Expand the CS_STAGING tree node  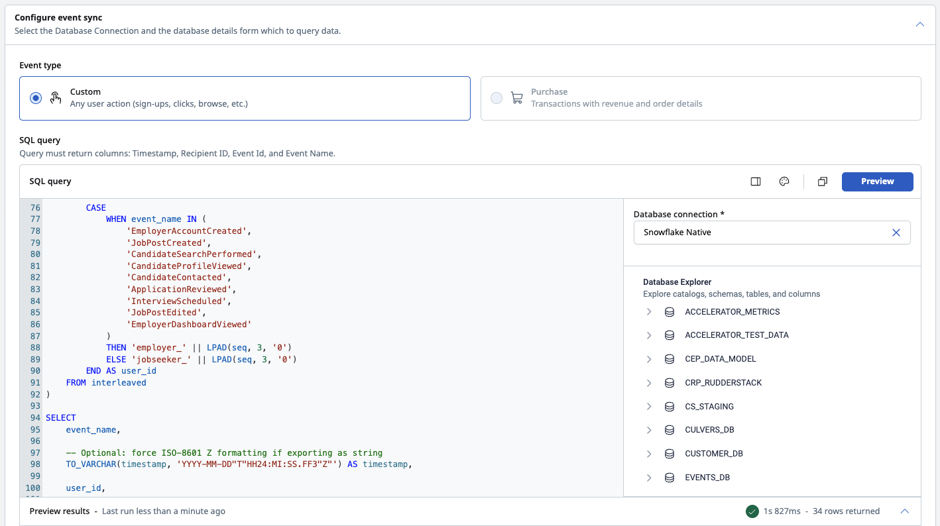point(649,407)
